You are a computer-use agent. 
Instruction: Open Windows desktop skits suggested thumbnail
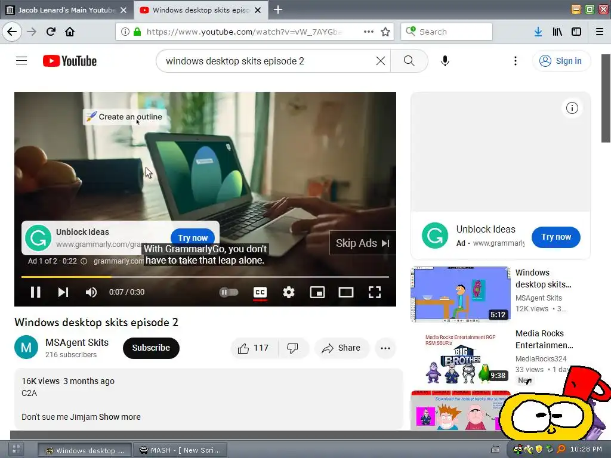[x=461, y=294]
